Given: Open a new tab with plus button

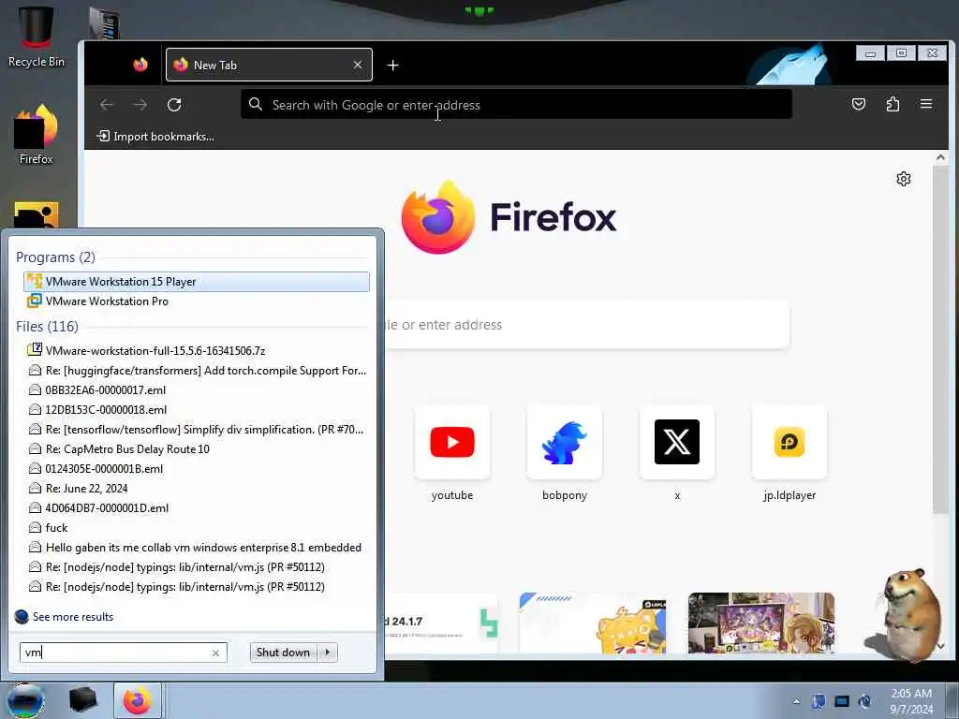Looking at the screenshot, I should click(392, 65).
